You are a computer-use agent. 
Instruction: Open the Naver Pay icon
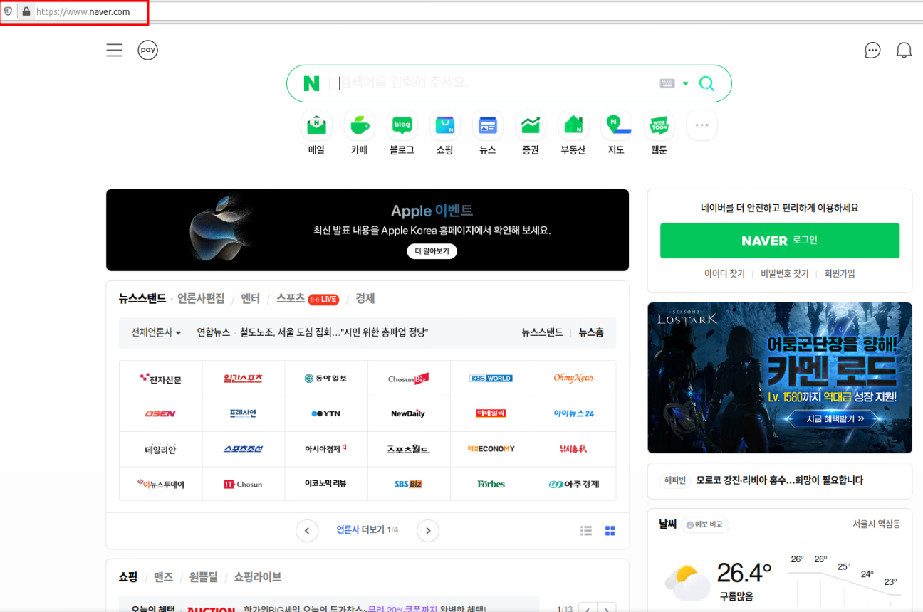147,50
